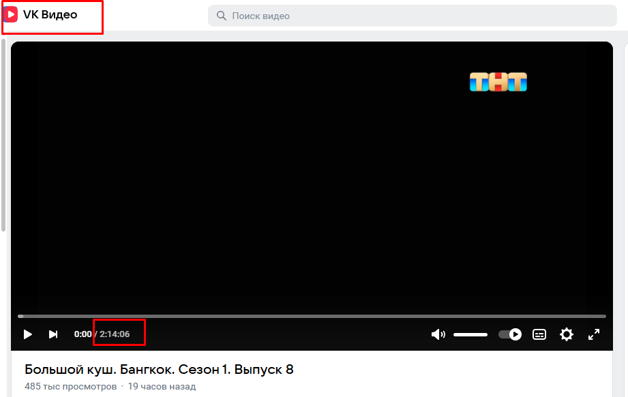Enter fullscreen mode

click(594, 334)
